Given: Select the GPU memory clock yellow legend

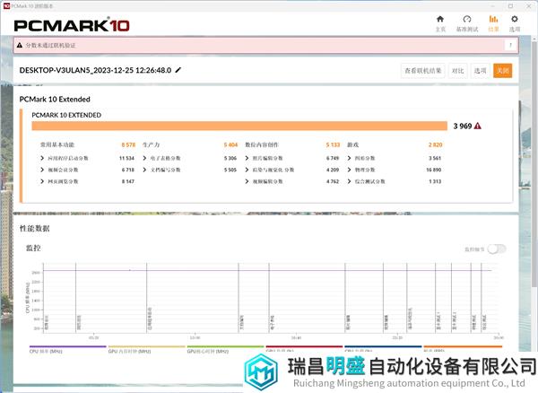Looking at the screenshot, I should click(x=146, y=346).
